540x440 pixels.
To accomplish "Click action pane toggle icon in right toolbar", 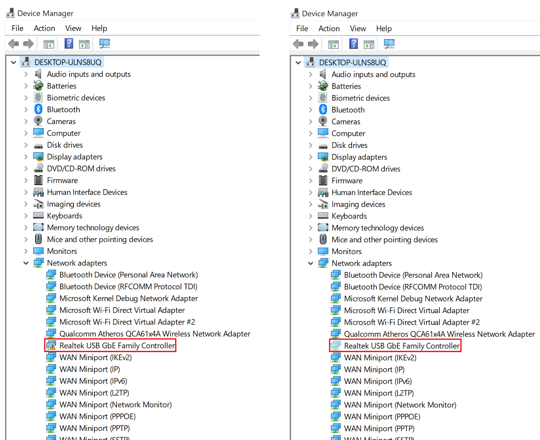I will [x=369, y=44].
